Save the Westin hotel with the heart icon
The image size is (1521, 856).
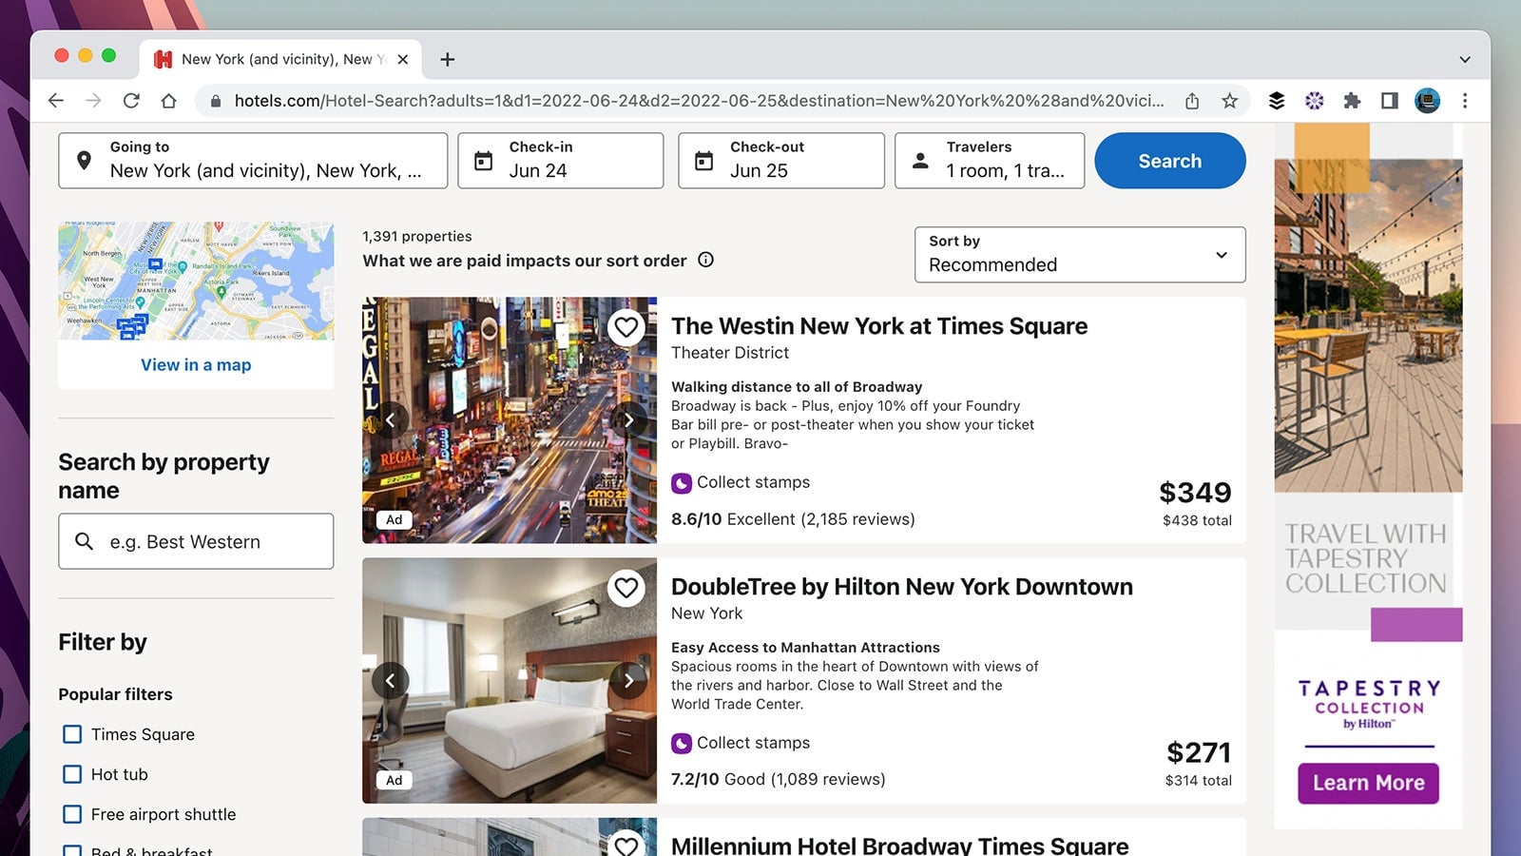click(626, 327)
